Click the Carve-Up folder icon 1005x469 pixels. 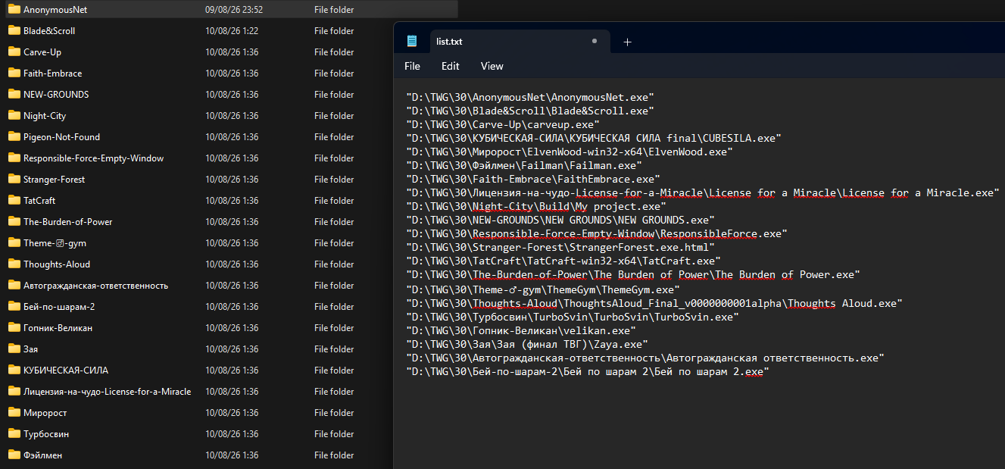[14, 52]
